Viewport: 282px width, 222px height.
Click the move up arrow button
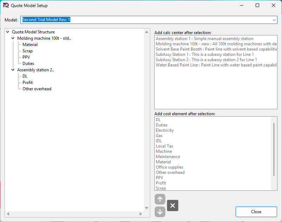160,200
